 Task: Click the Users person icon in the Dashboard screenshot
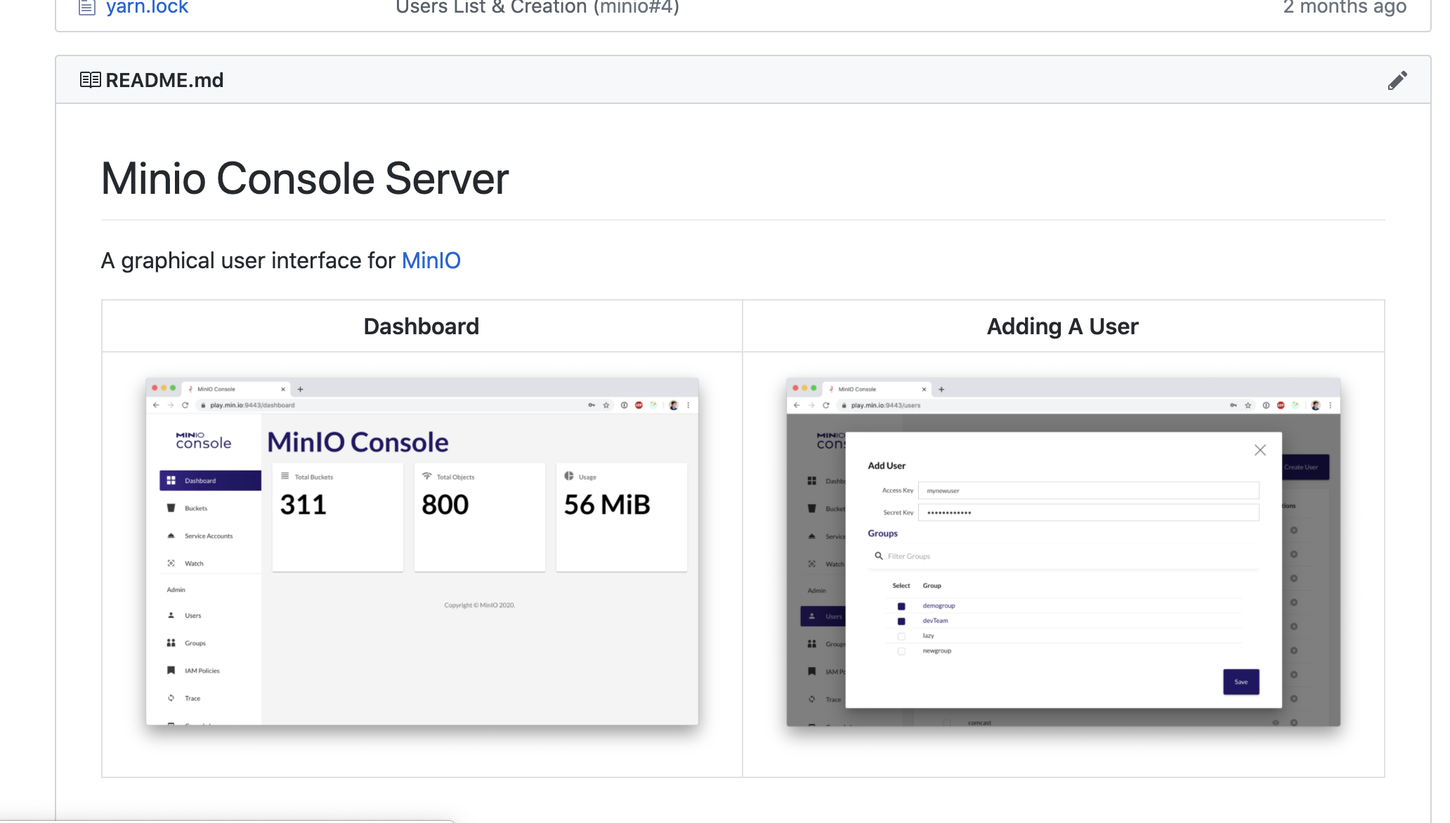tap(171, 615)
